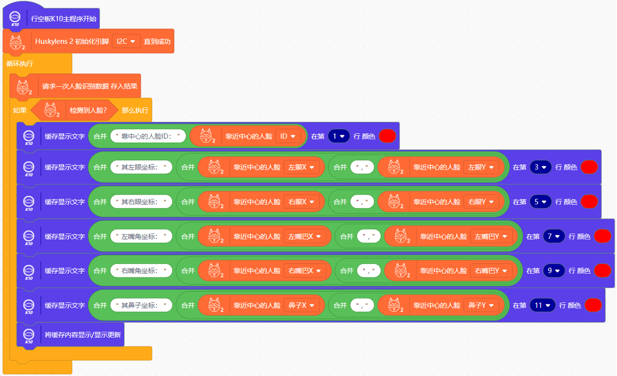The width and height of the screenshot is (617, 376).
Task: Click the fox icon in '检测到人脸?' condition
Action: click(x=51, y=110)
